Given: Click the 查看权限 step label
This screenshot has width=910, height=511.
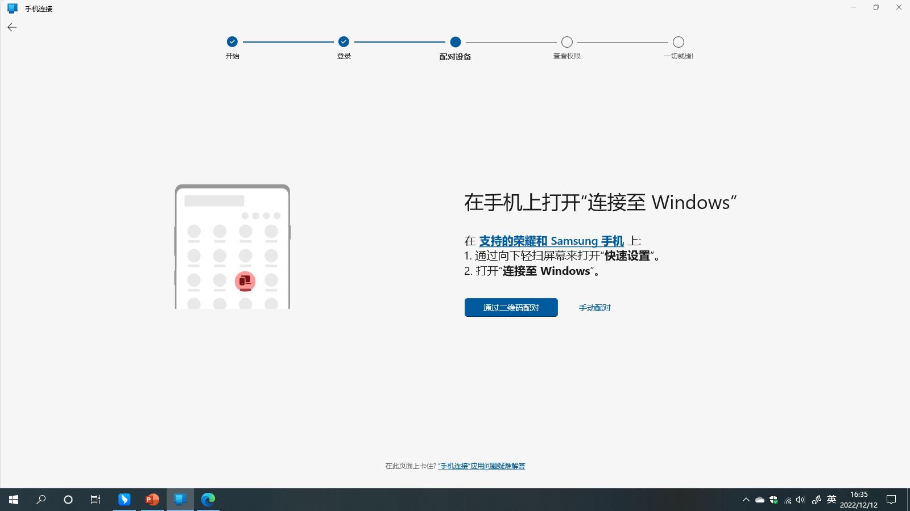Looking at the screenshot, I should tap(567, 56).
